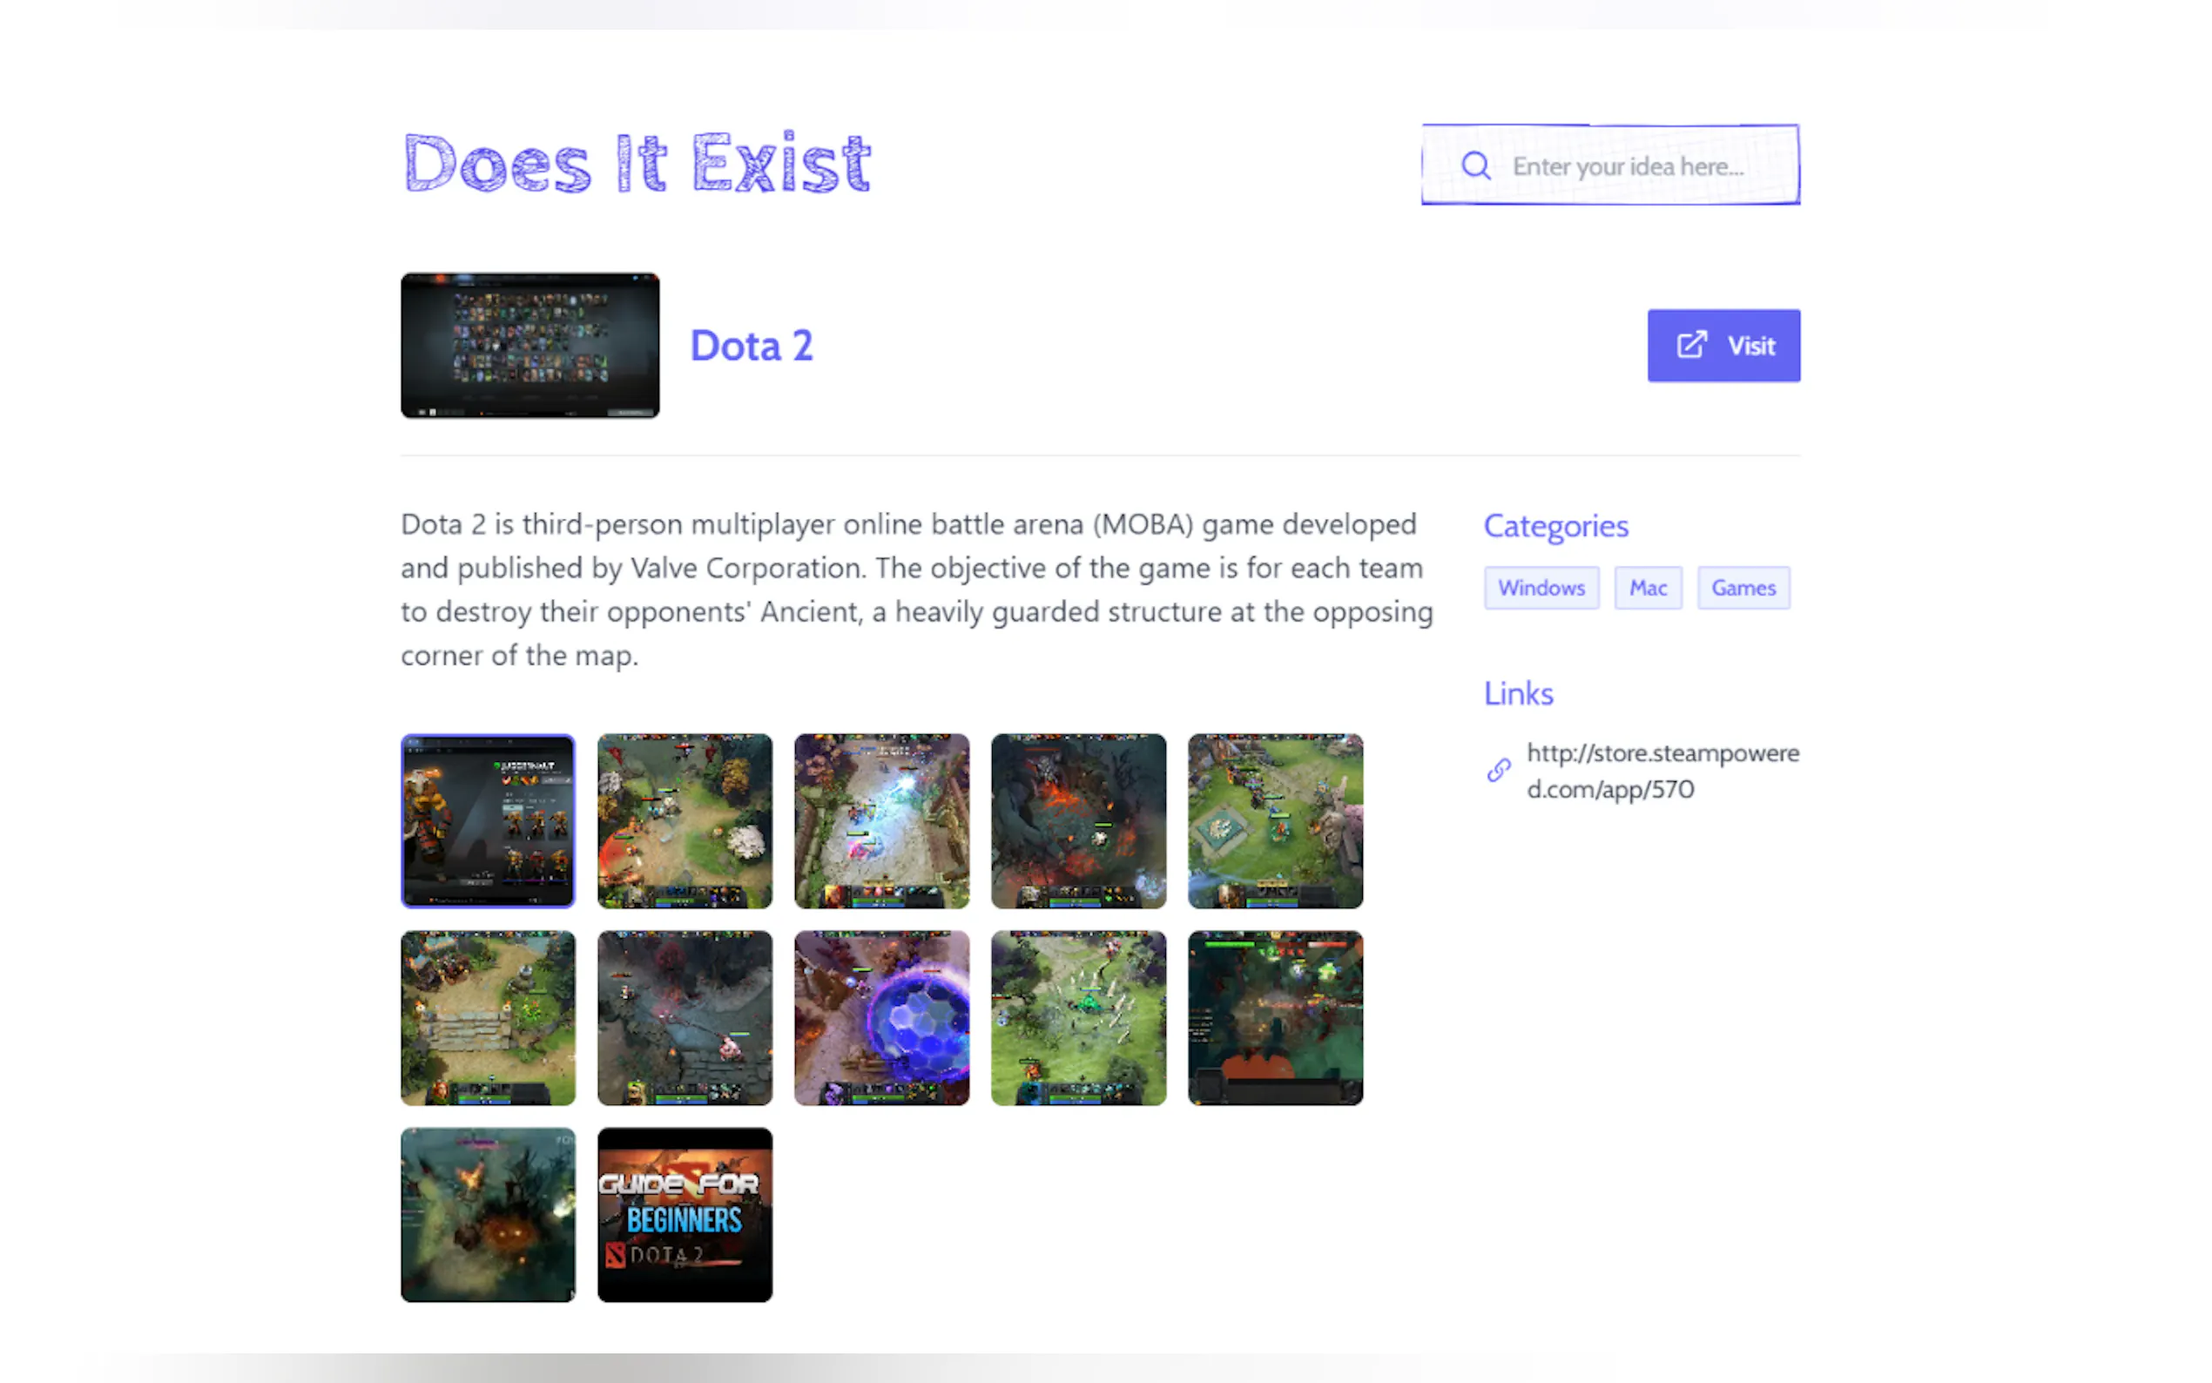Select the Mac category tag
This screenshot has width=2212, height=1383.
point(1648,587)
